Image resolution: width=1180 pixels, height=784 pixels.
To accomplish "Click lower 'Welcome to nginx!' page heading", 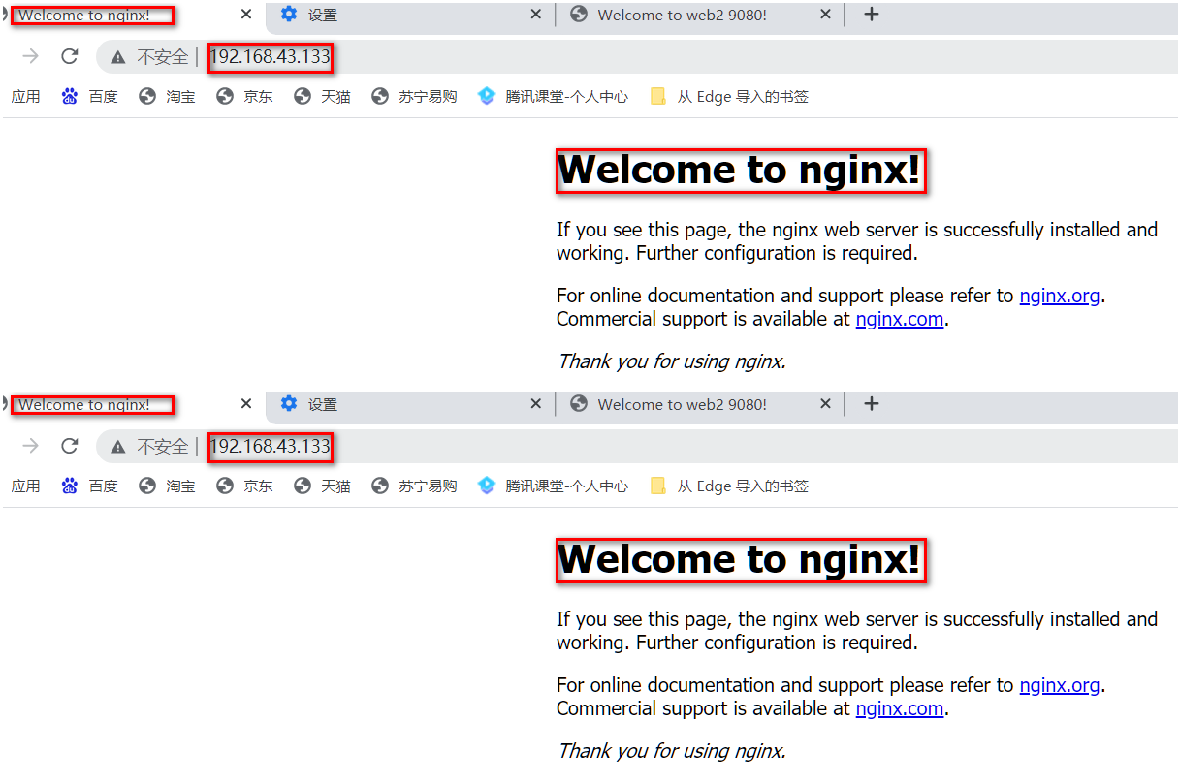I will (x=739, y=560).
